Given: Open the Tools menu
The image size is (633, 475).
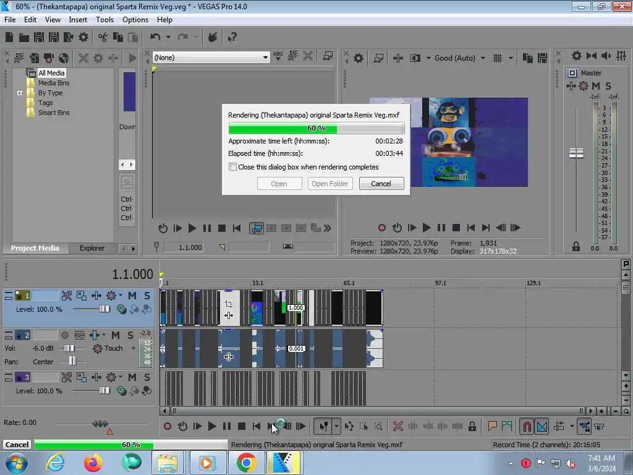Looking at the screenshot, I should (x=104, y=19).
